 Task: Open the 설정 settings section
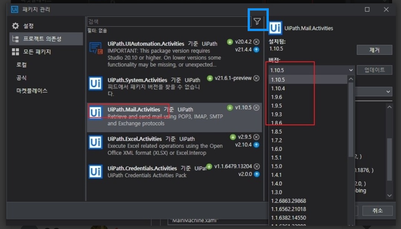pyautogui.click(x=46, y=26)
